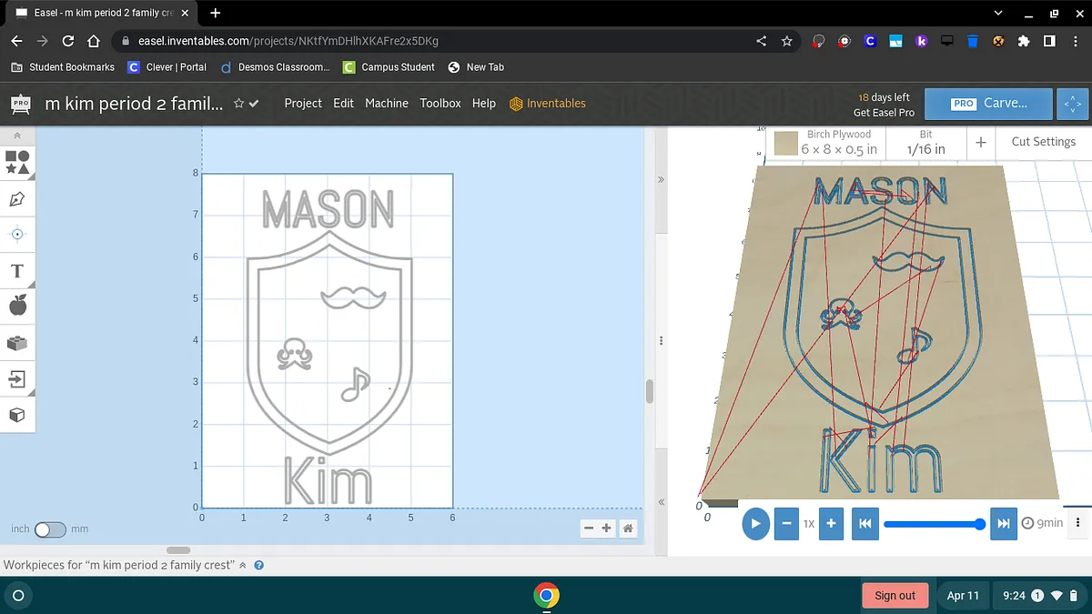Play the carve simulation preview
1092x614 pixels.
755,524
